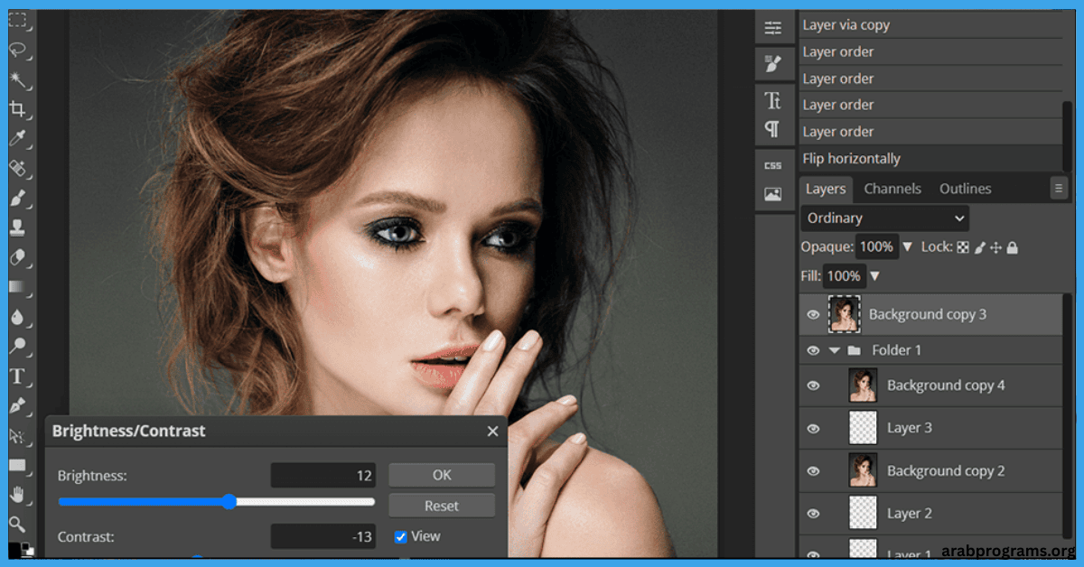This screenshot has height=567, width=1084.
Task: Open the Brush settings panel icon
Action: pyautogui.click(x=773, y=63)
